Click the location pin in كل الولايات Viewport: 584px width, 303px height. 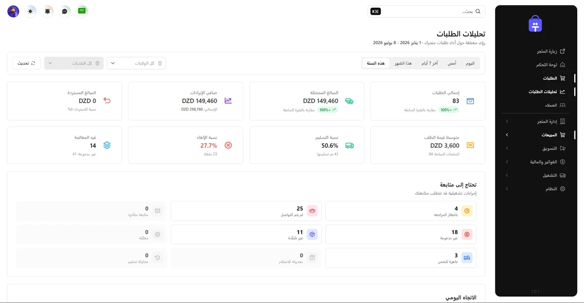[x=160, y=63]
